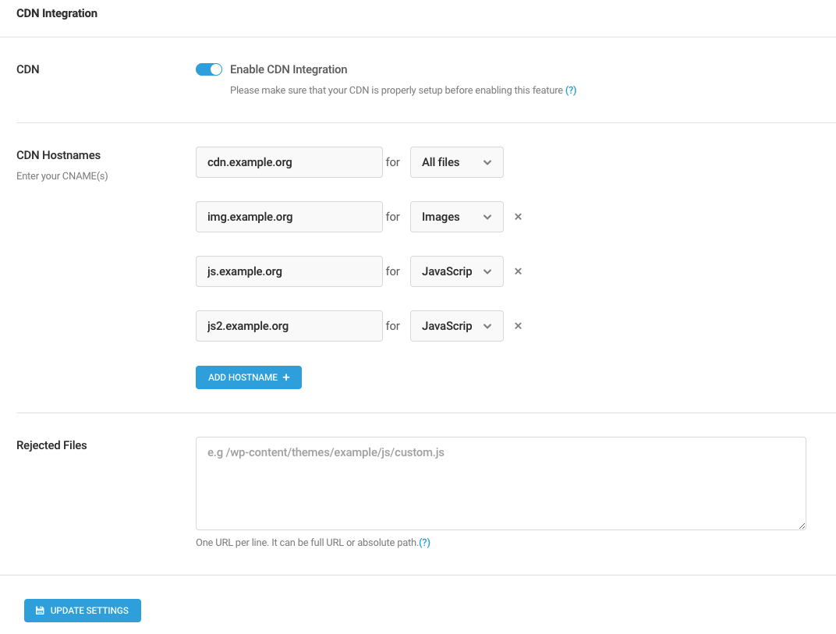836x634 pixels.
Task: Click Add Hostname button
Action: click(x=249, y=377)
